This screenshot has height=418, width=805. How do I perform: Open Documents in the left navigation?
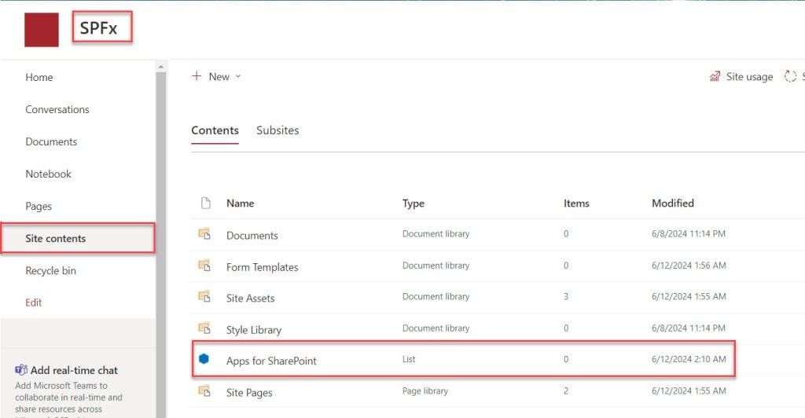coord(51,141)
